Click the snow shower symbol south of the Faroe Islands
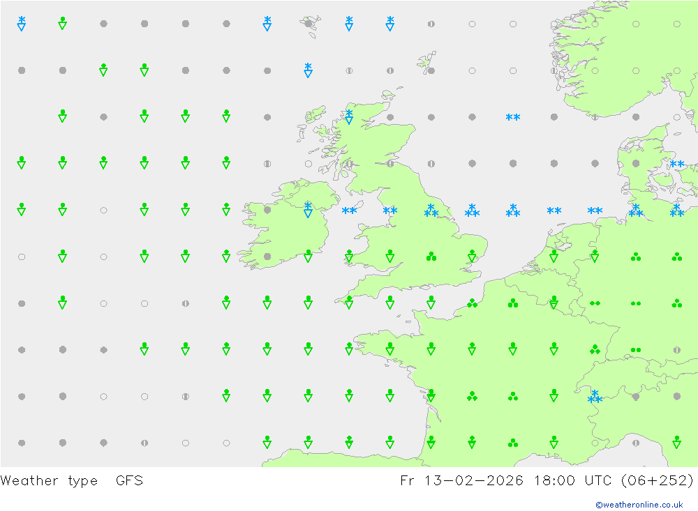 coord(308,70)
